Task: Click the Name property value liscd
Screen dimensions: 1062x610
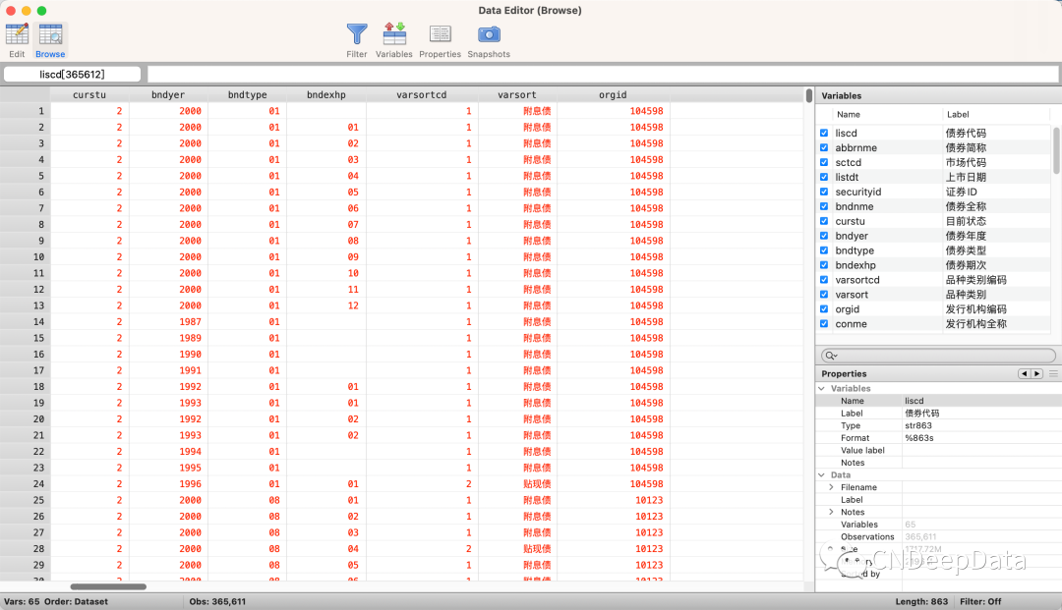Action: (x=914, y=401)
